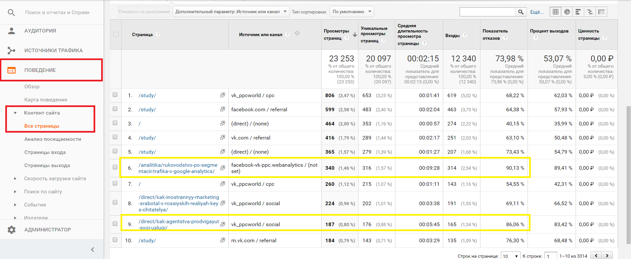Click the Ещё advanced filter link

pyautogui.click(x=537, y=12)
